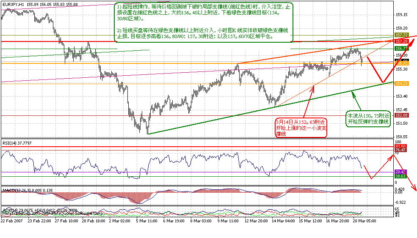The width and height of the screenshot is (417, 238).
Task: Click the 16 Mar 20:00 time label
Action: 337,221
